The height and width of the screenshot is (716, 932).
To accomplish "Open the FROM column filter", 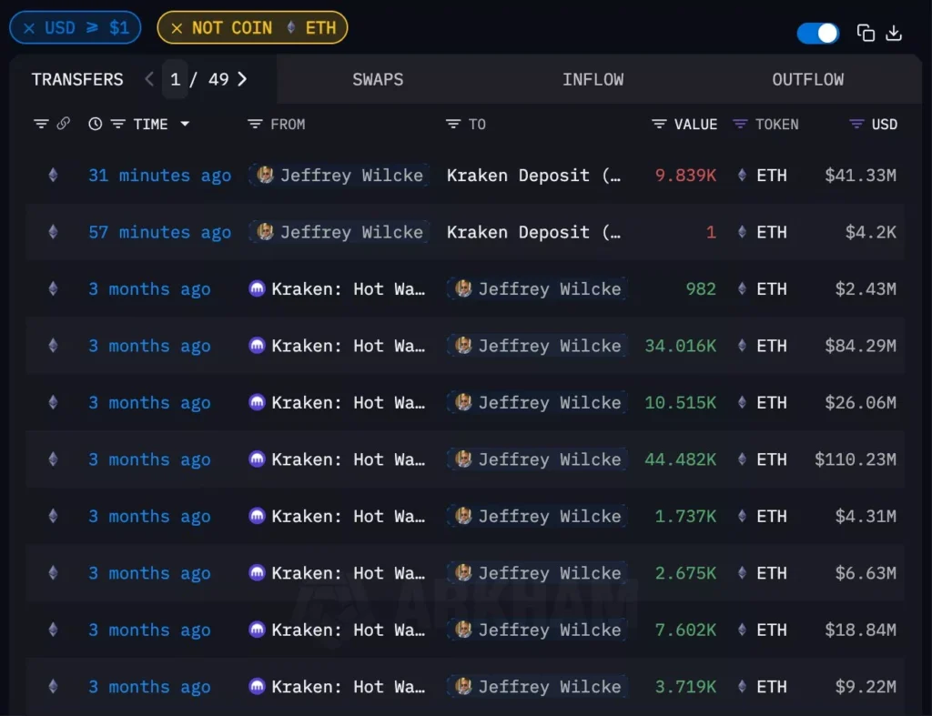I will point(255,124).
